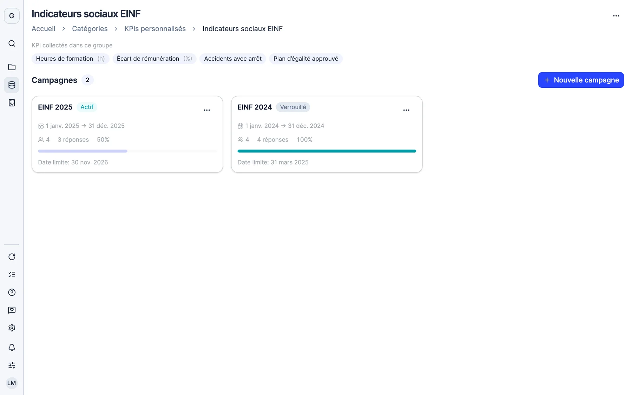This screenshot has width=632, height=395.
Task: Open EINF 2024 card options menu
Action: point(406,110)
